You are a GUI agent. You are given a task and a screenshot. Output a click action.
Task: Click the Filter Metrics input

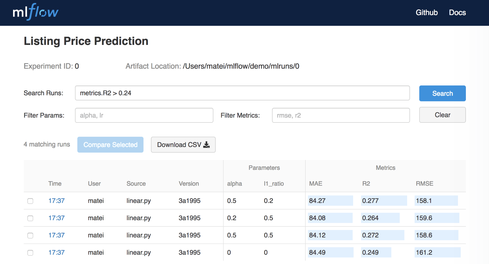[x=341, y=115]
